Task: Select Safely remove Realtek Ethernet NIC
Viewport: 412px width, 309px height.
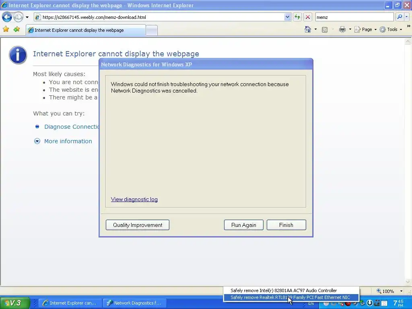Action: (291, 297)
